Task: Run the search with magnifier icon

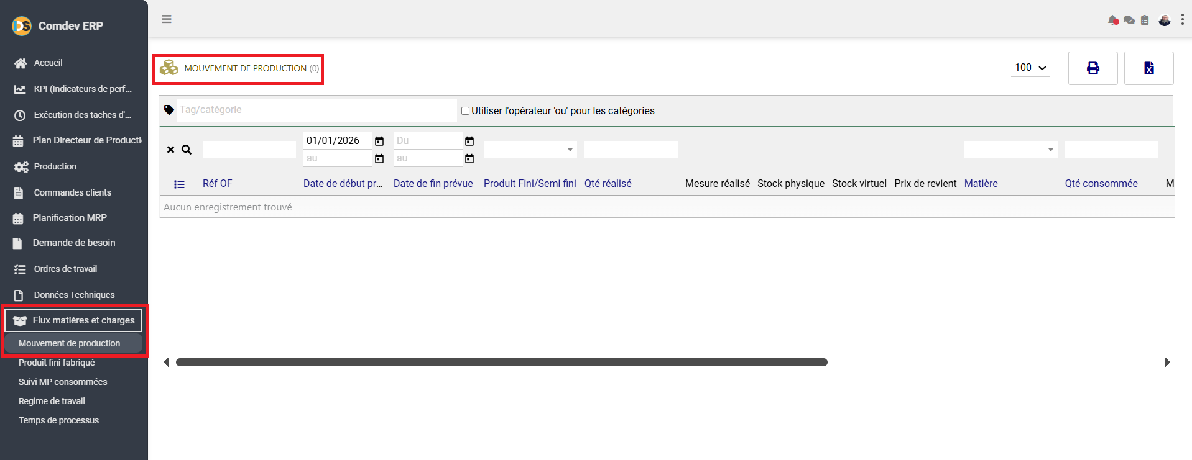Action: 187,150
